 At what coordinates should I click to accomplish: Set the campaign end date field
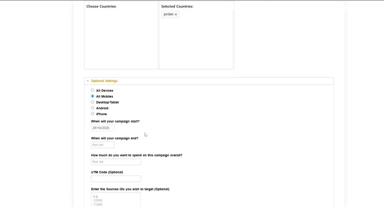click(x=103, y=145)
